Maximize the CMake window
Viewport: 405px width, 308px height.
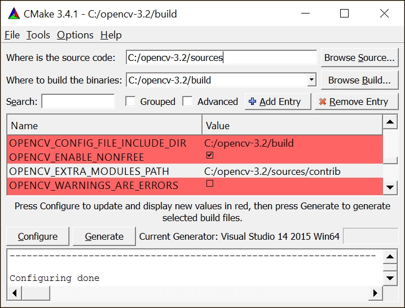click(x=344, y=14)
